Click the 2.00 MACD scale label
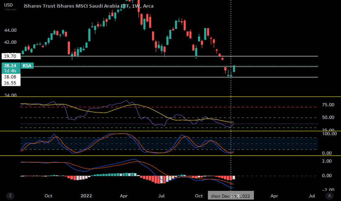Viewport: 341px width, 201px height. 327,161
